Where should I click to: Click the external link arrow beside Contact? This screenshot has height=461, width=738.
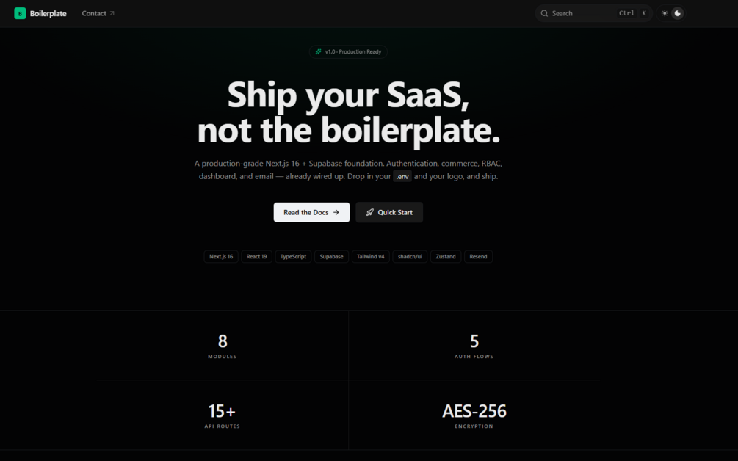[x=112, y=13]
